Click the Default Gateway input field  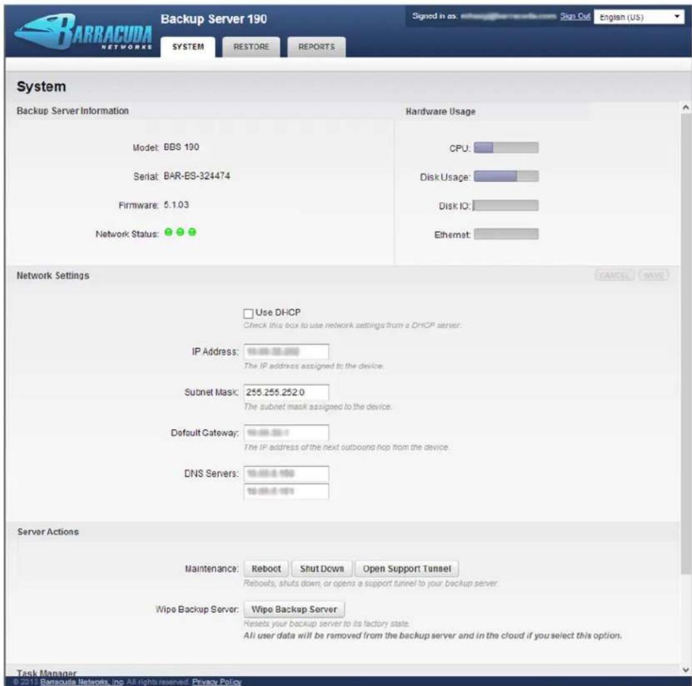(286, 433)
